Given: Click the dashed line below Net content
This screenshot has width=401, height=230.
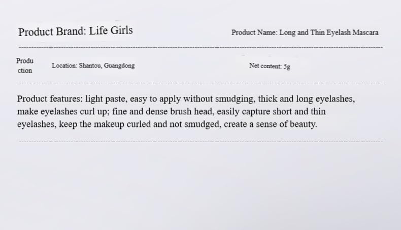Looking at the screenshot, I should tap(201, 83).
